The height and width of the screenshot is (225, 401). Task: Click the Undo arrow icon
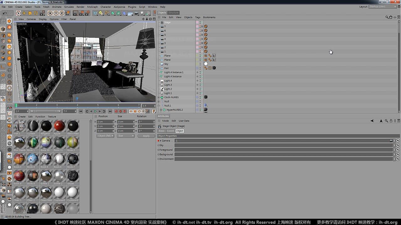tap(4, 13)
